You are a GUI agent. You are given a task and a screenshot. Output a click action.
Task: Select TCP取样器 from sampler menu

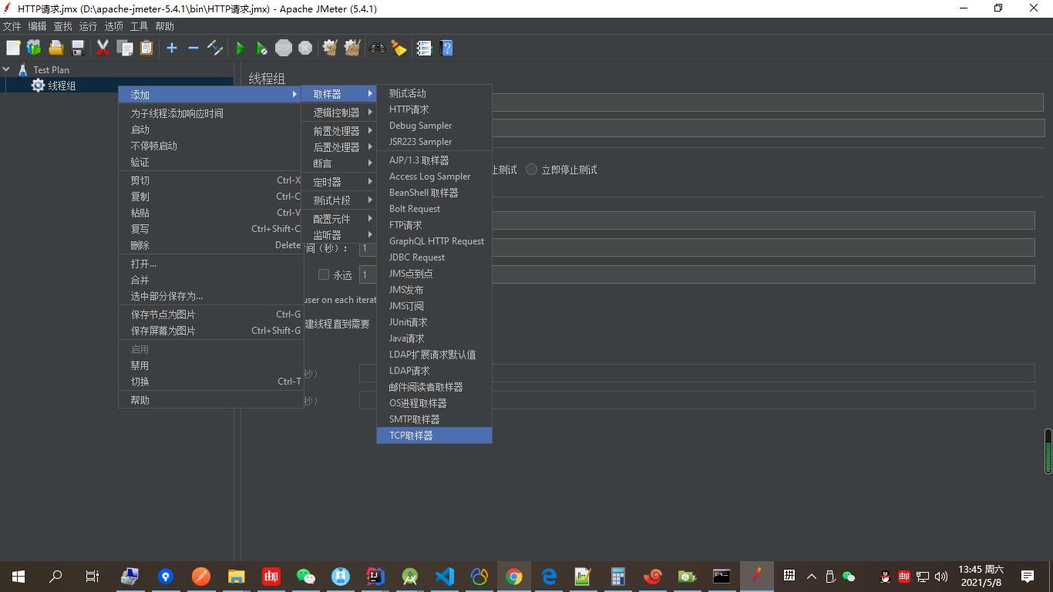(434, 436)
